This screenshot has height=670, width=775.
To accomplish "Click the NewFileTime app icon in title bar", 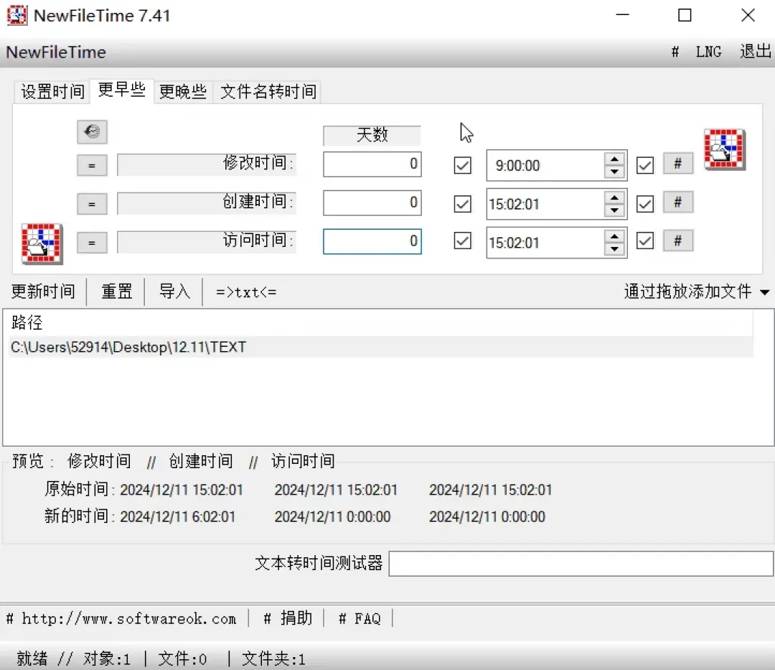I will pyautogui.click(x=17, y=15).
